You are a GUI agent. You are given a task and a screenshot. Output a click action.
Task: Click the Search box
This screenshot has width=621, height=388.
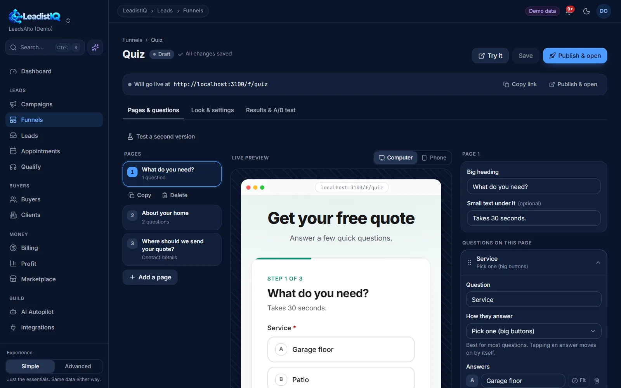[x=45, y=47]
